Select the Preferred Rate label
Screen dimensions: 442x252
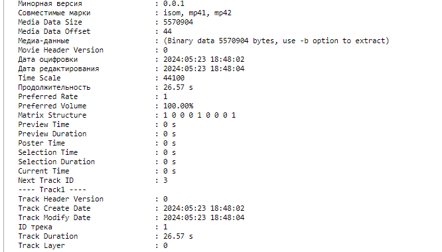(x=48, y=96)
